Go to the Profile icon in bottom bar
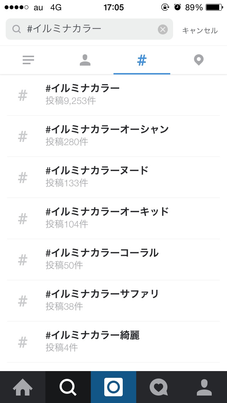Viewport: 227px width, 403px height. pyautogui.click(x=204, y=387)
